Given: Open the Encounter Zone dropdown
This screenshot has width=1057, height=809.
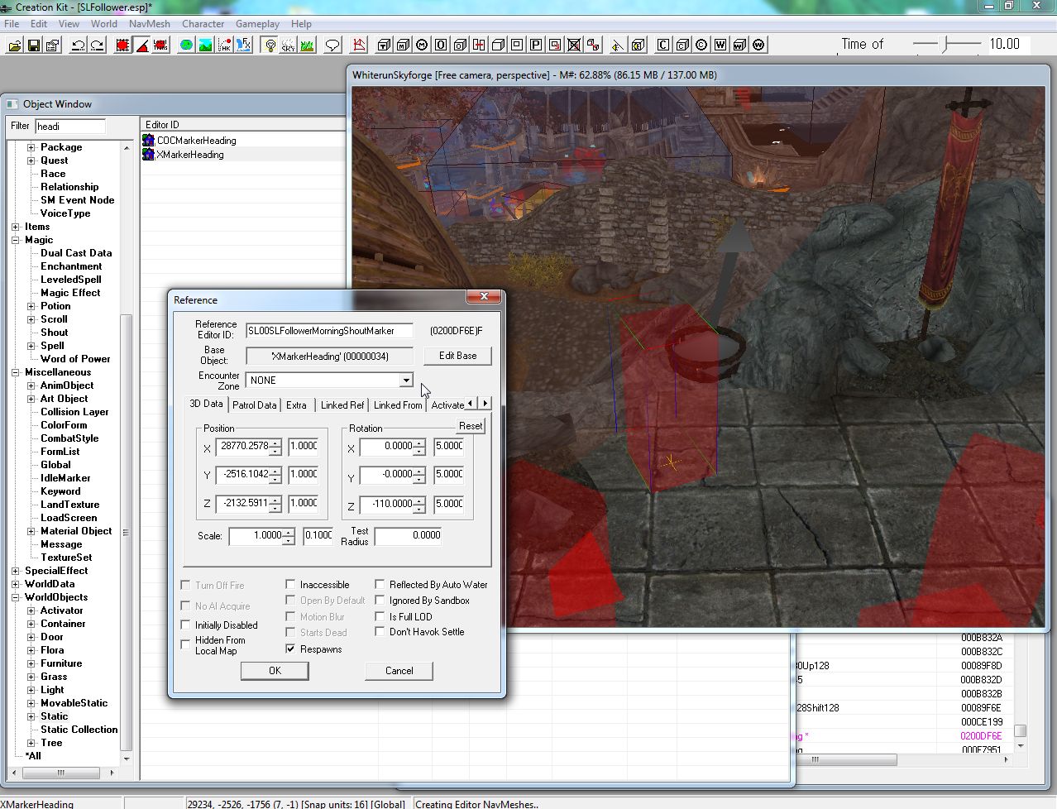Looking at the screenshot, I should click(x=405, y=381).
